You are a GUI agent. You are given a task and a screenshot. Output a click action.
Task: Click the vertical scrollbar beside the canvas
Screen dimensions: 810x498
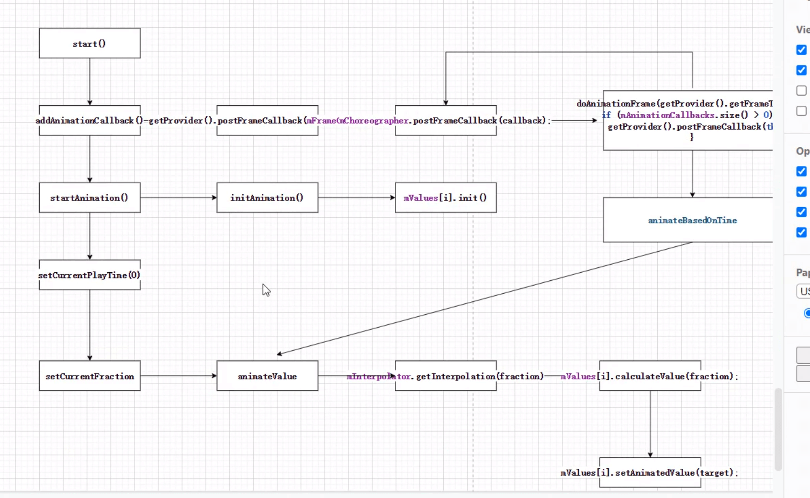point(778,430)
